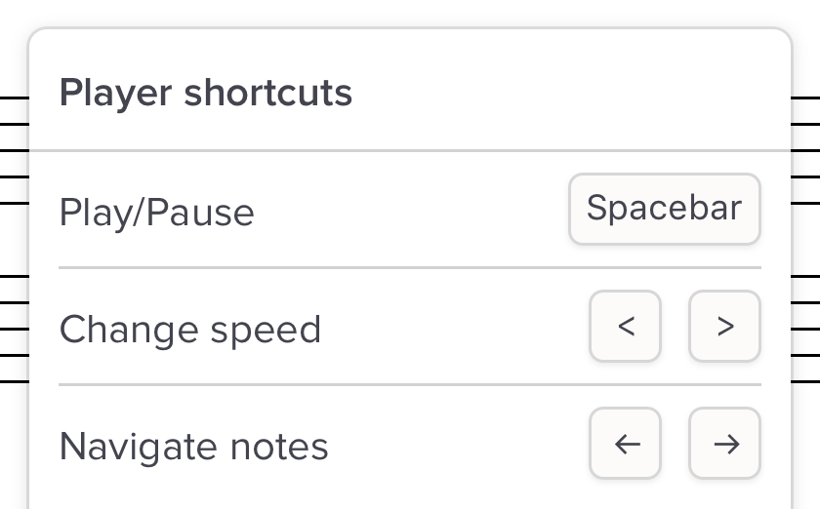This screenshot has height=509, width=820.
Task: Click the separator between Change speed and Navigate notes
Action: pyautogui.click(x=410, y=384)
